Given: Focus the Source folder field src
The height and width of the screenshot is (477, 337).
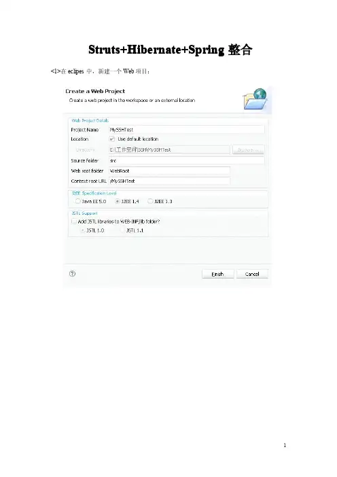Looking at the screenshot, I should [186, 160].
